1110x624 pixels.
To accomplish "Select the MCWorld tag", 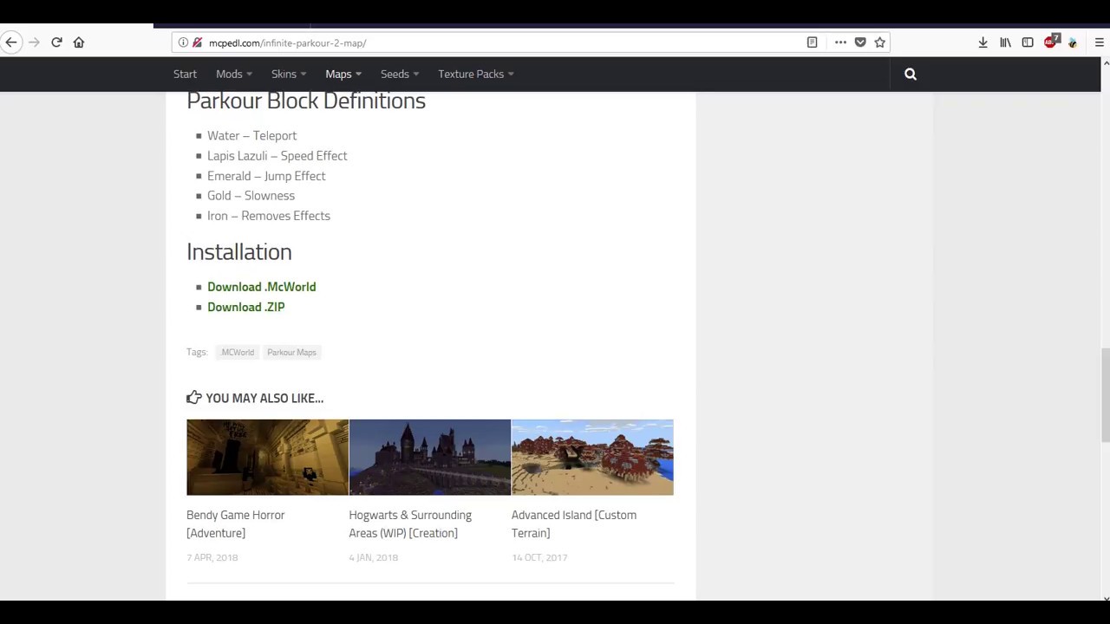I will (238, 353).
